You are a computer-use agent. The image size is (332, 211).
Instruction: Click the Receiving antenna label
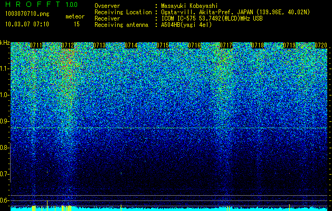121,25
